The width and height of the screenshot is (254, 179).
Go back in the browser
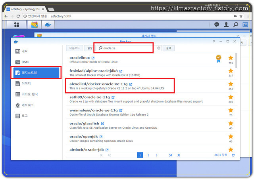pyautogui.click(x=6, y=16)
